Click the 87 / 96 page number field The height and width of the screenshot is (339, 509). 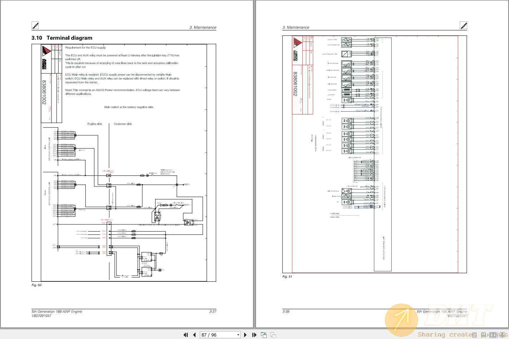click(217, 335)
